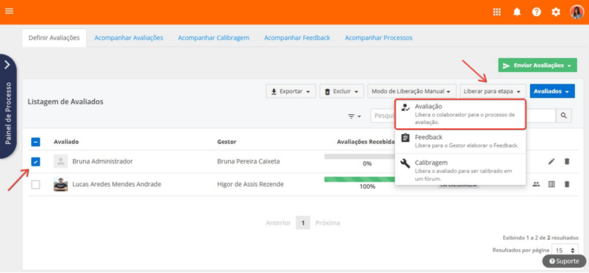Open the hamburger menu icon
This screenshot has height=273, width=589.
[9, 11]
